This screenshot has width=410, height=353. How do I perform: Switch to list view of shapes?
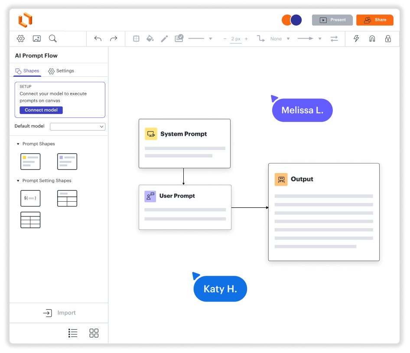pos(73,333)
